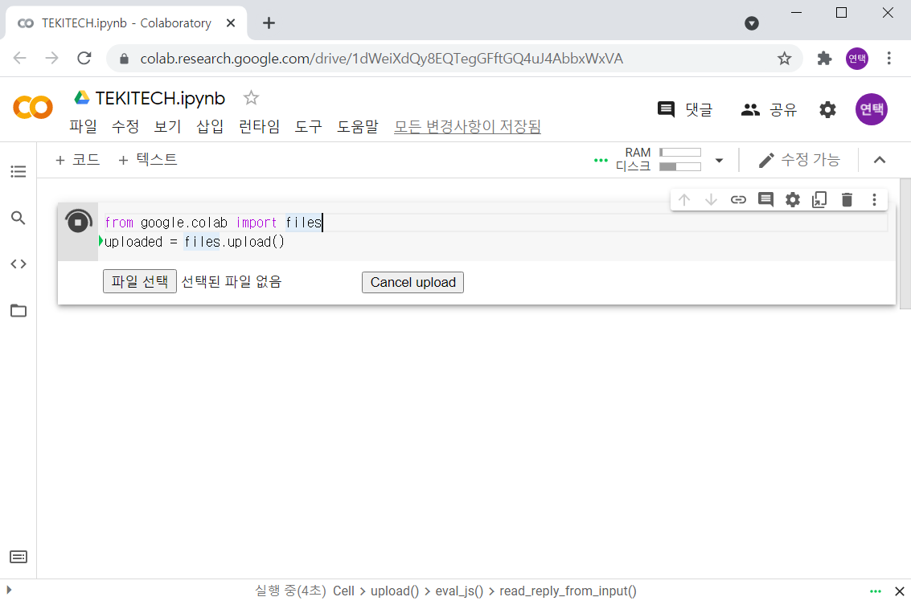Open the 수정 menu

click(125, 126)
